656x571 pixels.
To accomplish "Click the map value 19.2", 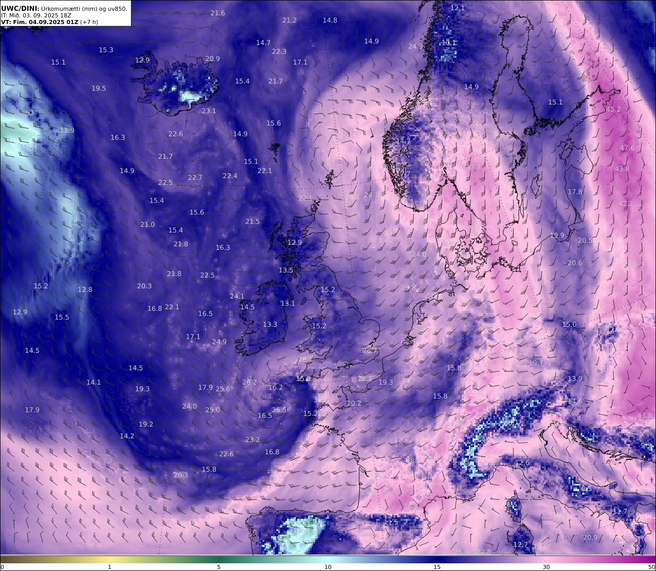I will pos(146,424).
